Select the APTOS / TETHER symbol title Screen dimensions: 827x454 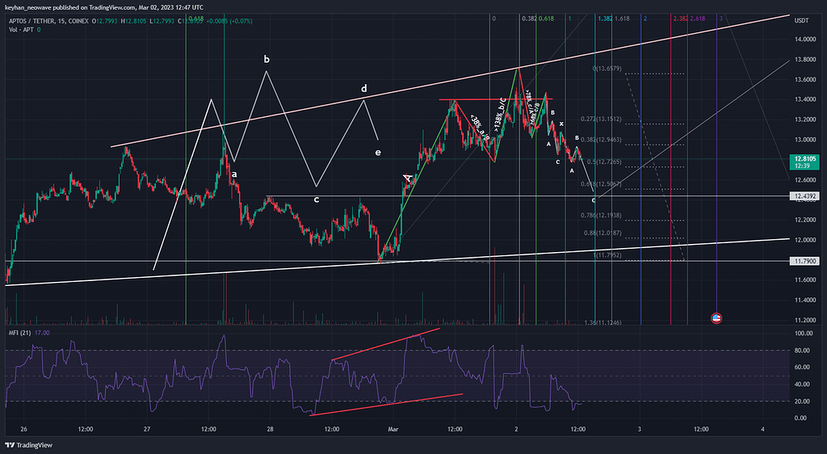coord(38,19)
